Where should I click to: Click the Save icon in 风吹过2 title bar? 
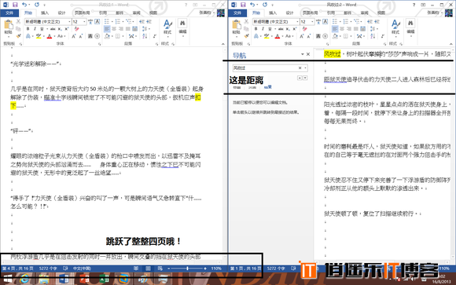(242, 5)
